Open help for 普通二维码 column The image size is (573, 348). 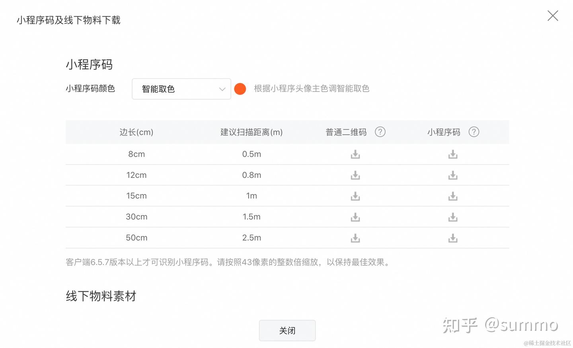[x=380, y=132]
